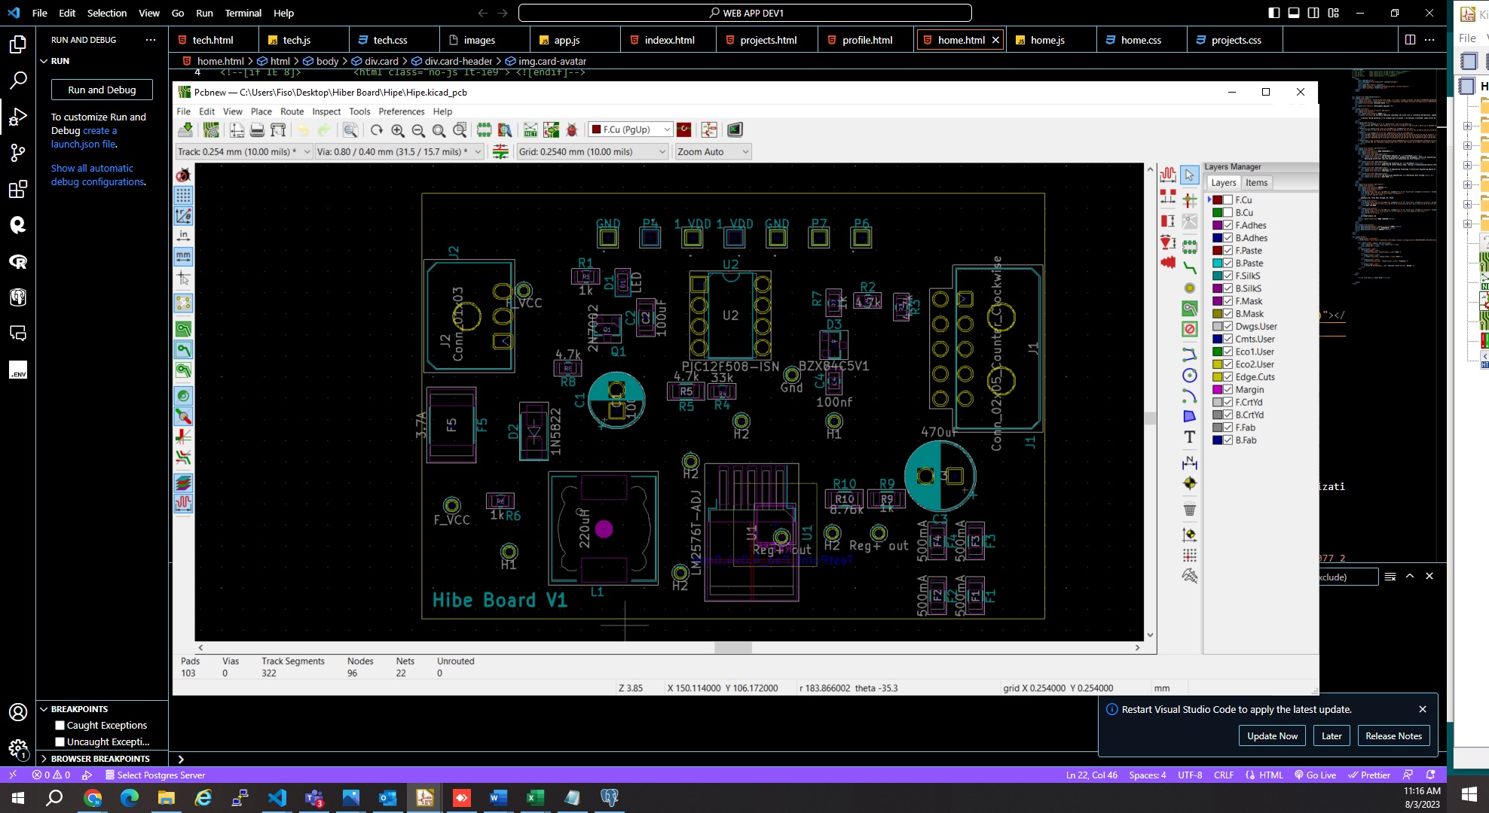This screenshot has height=813, width=1489.
Task: Toggle B.Cu layer visibility checkbox
Action: coord(1228,213)
